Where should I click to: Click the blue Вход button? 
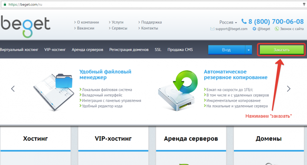pyautogui.click(x=227, y=50)
